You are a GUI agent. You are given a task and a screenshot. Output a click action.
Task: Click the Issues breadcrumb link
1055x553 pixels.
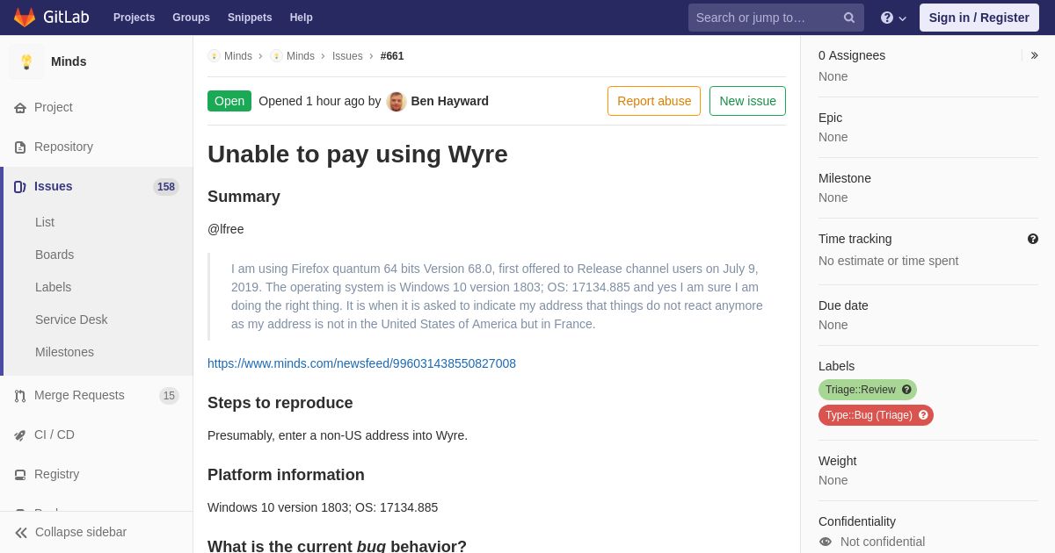(347, 56)
